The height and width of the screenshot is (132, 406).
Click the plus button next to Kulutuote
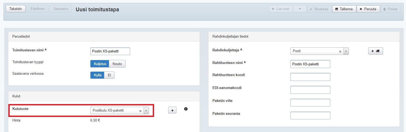tap(172, 110)
